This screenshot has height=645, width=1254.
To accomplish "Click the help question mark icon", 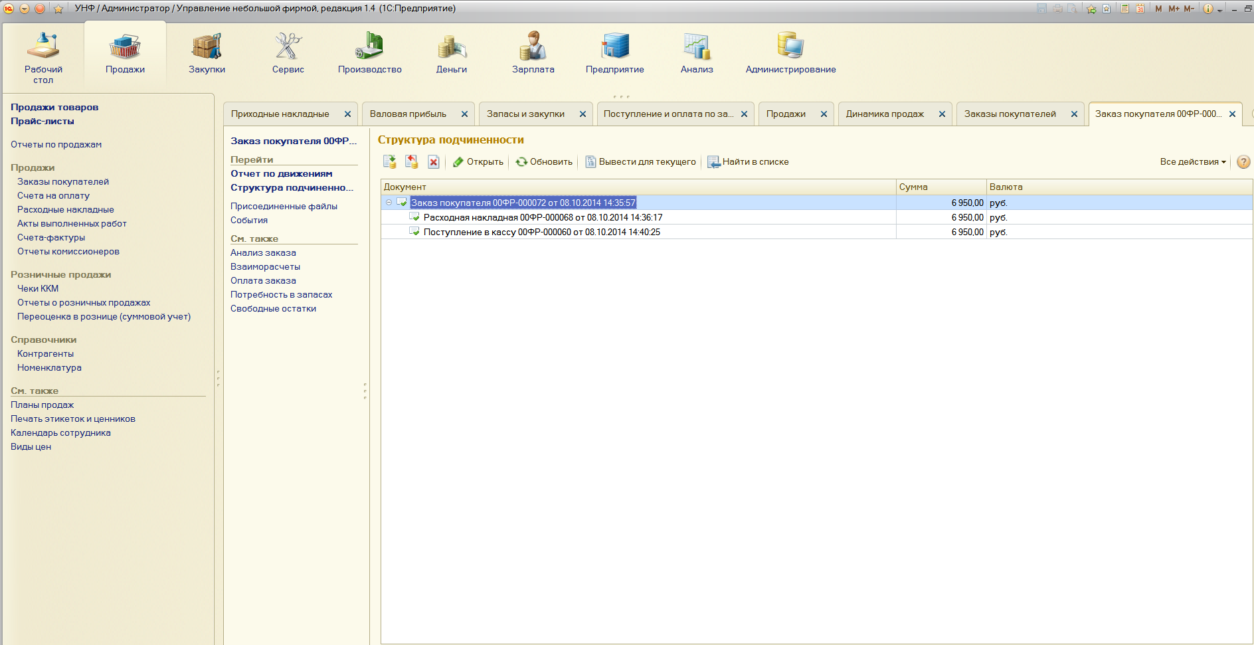I will (1243, 162).
